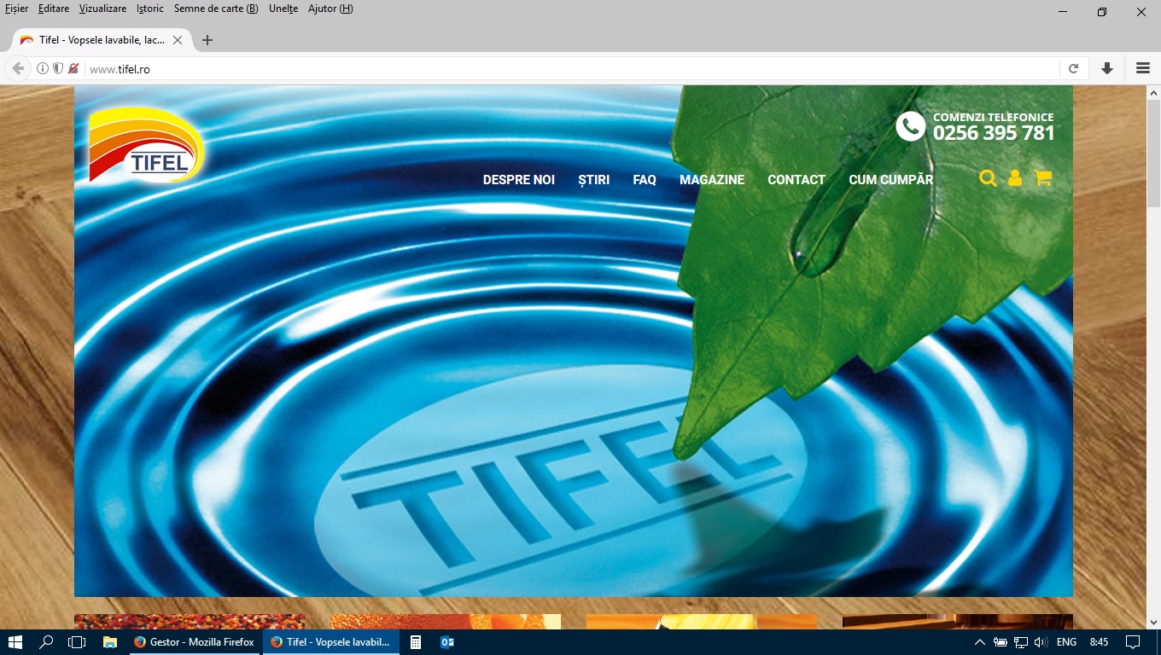Click the Tifel - Vopsele lavabil... taskbar button
Image resolution: width=1161 pixels, height=655 pixels.
coord(330,642)
